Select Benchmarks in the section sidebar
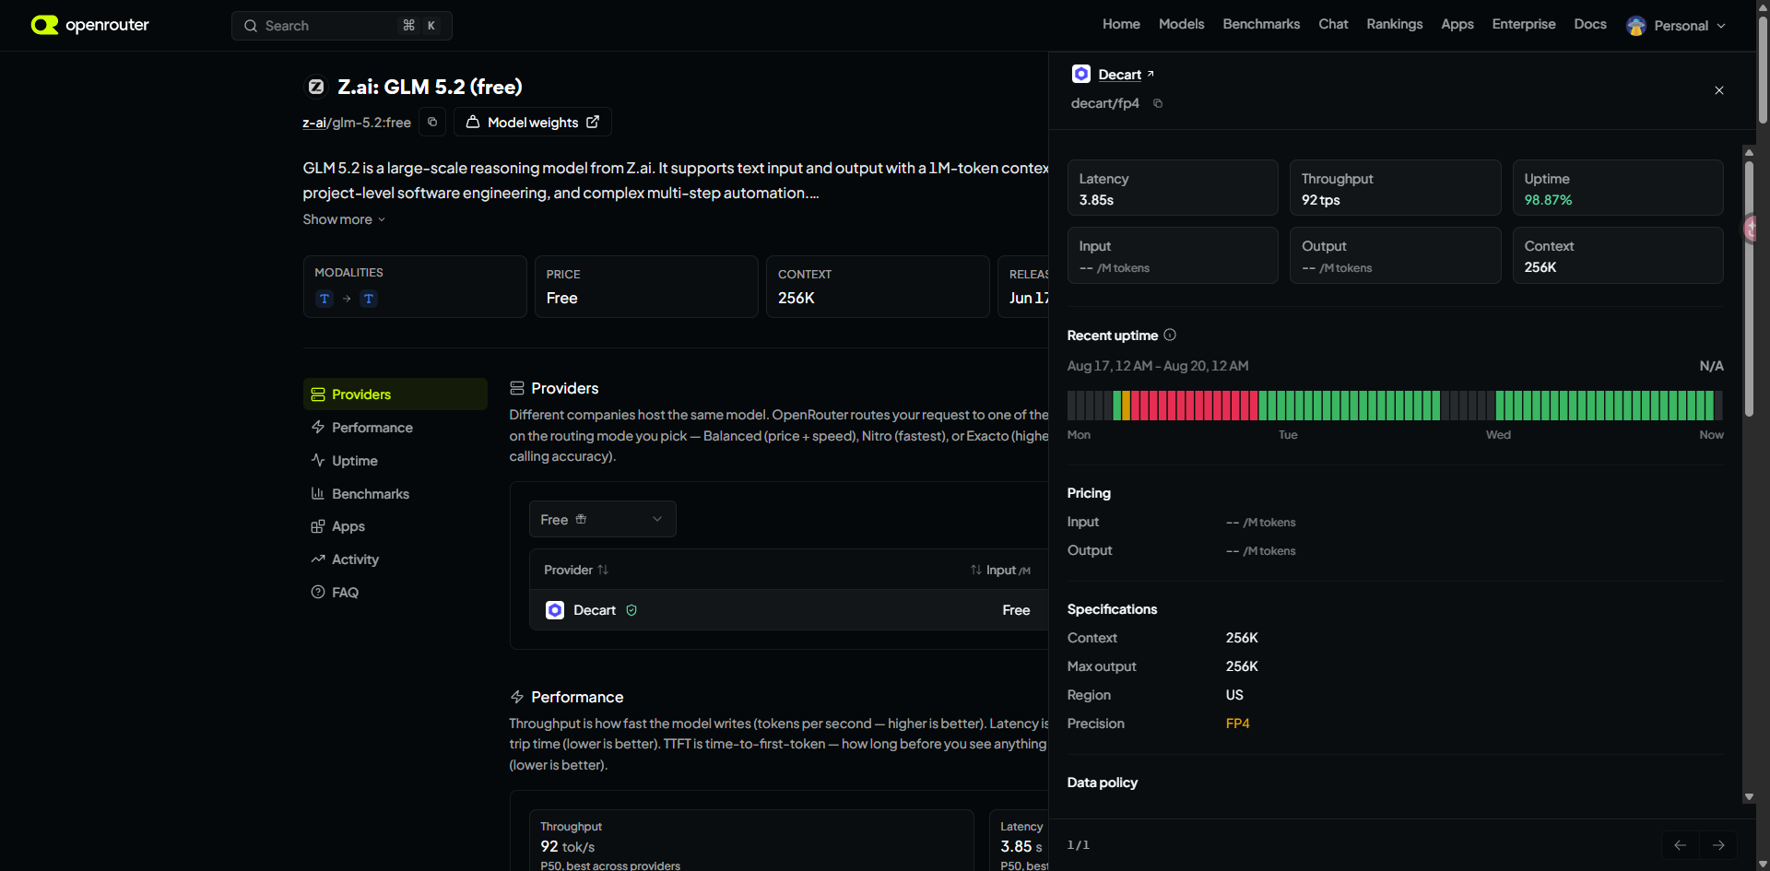1770x871 pixels. coord(395,494)
